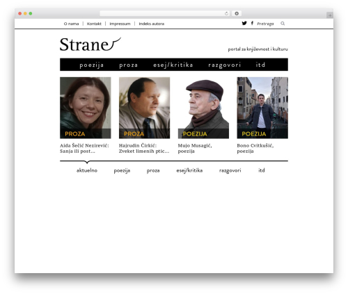Open the Facebook page icon
Viewport: 348px width, 294px height.
point(252,23)
